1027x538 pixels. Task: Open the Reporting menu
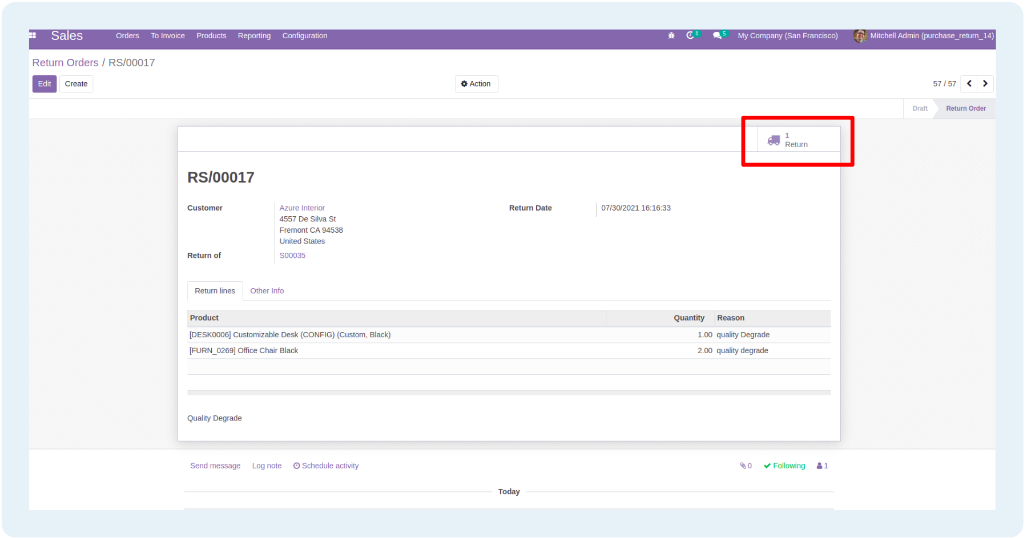coord(254,35)
